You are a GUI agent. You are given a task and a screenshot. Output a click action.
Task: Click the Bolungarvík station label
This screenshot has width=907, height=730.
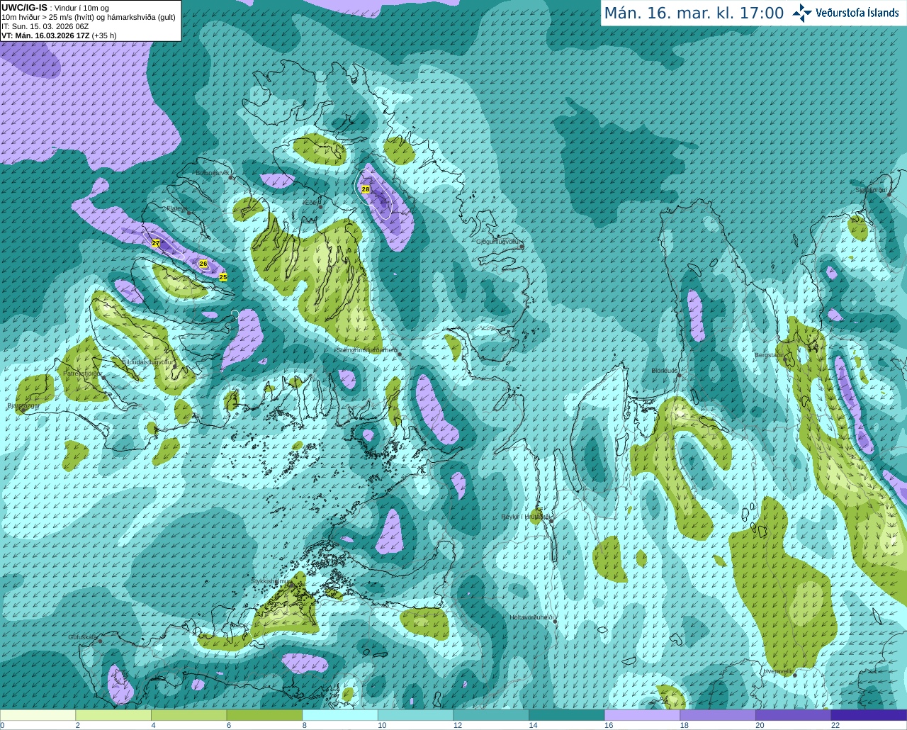[x=212, y=173]
